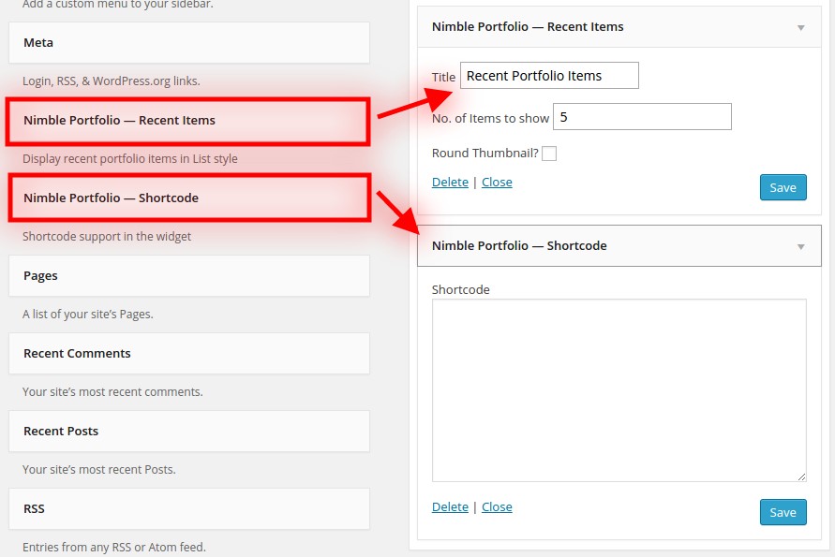Select the Meta available widget

[189, 42]
